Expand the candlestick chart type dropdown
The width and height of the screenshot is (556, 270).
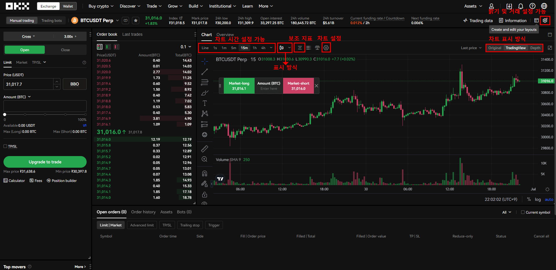[x=289, y=48]
